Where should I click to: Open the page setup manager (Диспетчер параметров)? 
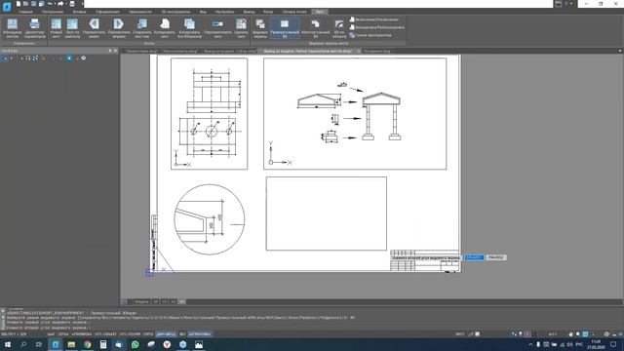(x=35, y=28)
